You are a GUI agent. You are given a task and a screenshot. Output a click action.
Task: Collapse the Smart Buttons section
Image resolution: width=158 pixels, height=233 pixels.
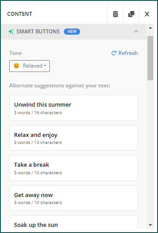[x=136, y=32]
